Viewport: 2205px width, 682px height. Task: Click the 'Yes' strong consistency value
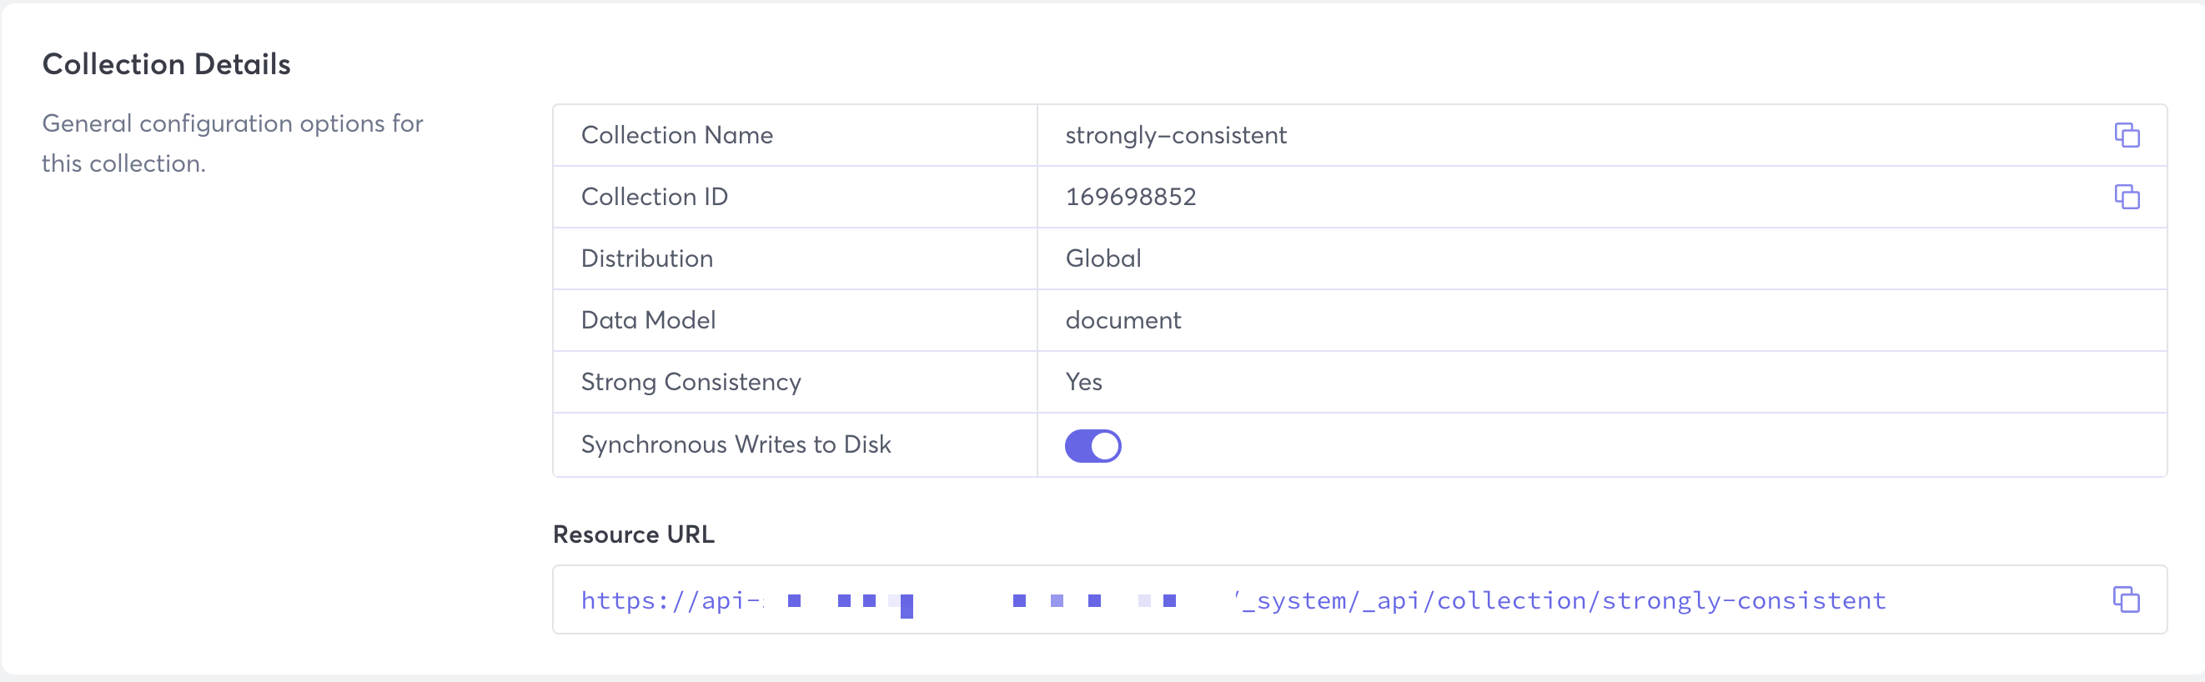pos(1082,382)
